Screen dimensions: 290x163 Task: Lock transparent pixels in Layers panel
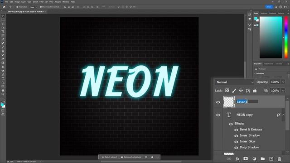click(x=227, y=91)
